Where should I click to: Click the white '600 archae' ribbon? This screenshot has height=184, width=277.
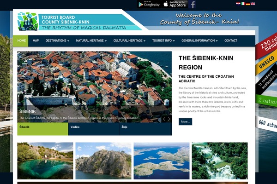click(267, 124)
